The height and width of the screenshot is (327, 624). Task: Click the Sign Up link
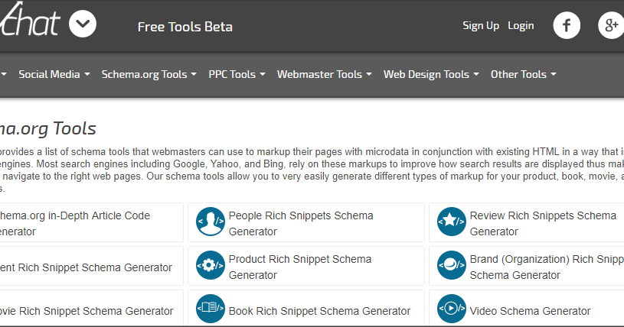[x=481, y=25]
